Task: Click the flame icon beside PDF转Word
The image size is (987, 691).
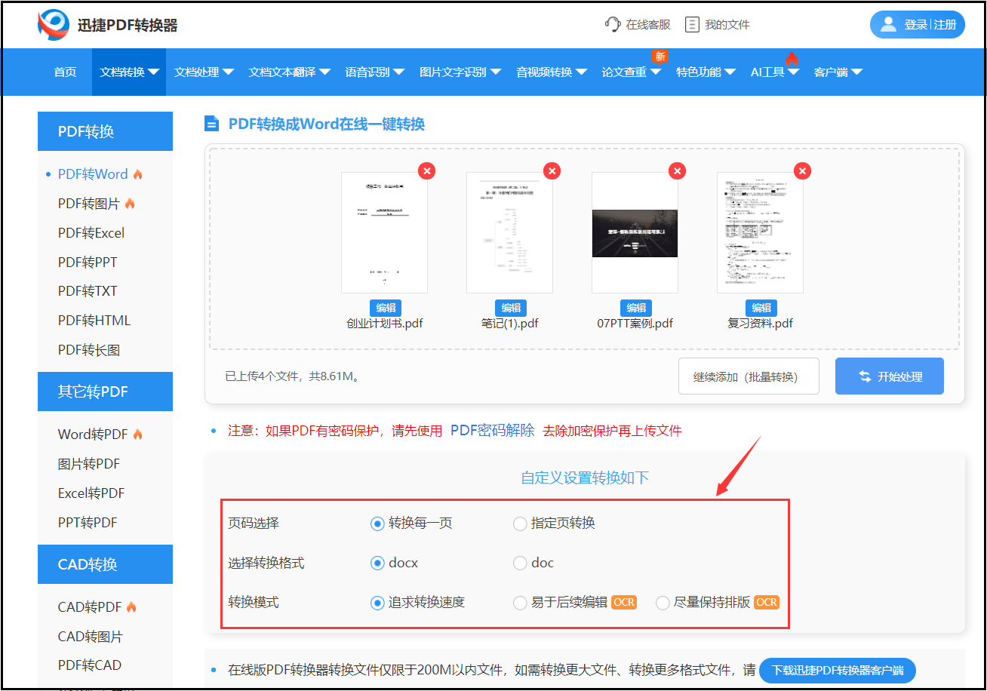Action: 136,174
